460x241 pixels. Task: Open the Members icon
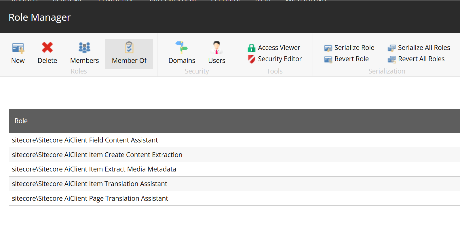84,48
